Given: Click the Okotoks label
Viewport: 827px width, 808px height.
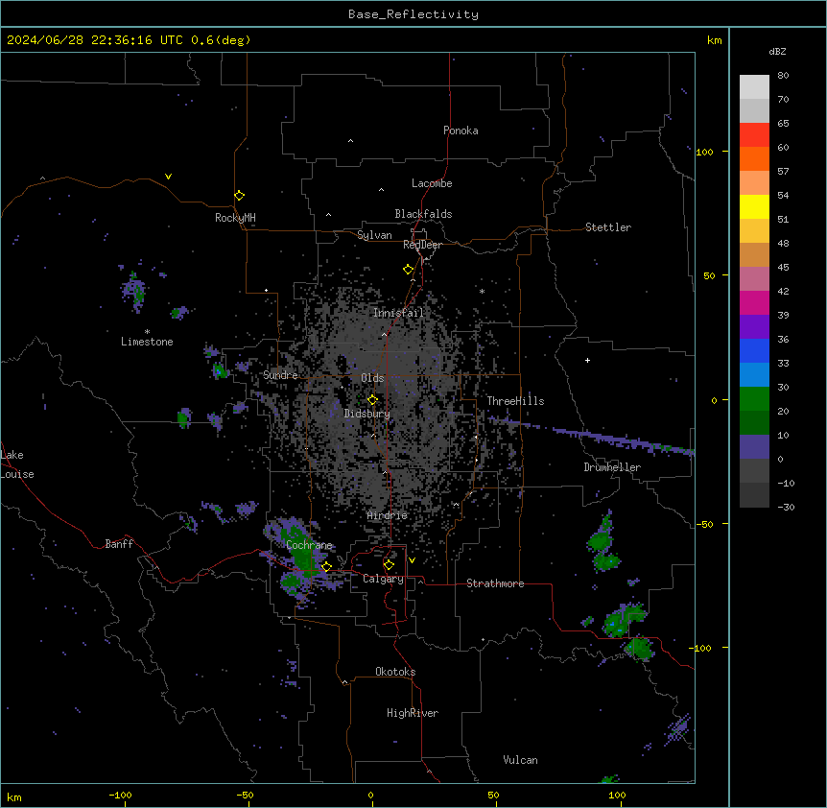Looking at the screenshot, I should point(395,672).
